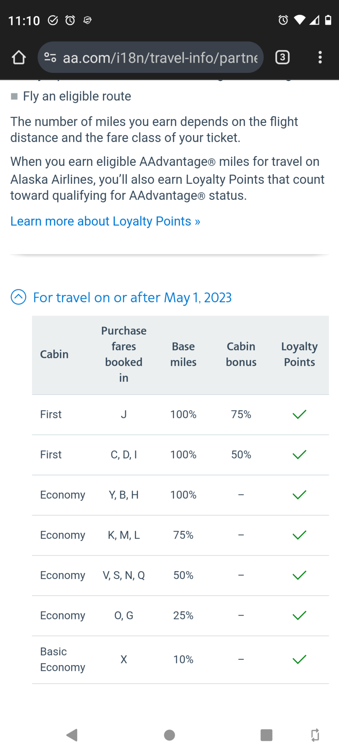Tap the Chrome home icon
Viewport: 339px width, 754px height.
(x=18, y=58)
